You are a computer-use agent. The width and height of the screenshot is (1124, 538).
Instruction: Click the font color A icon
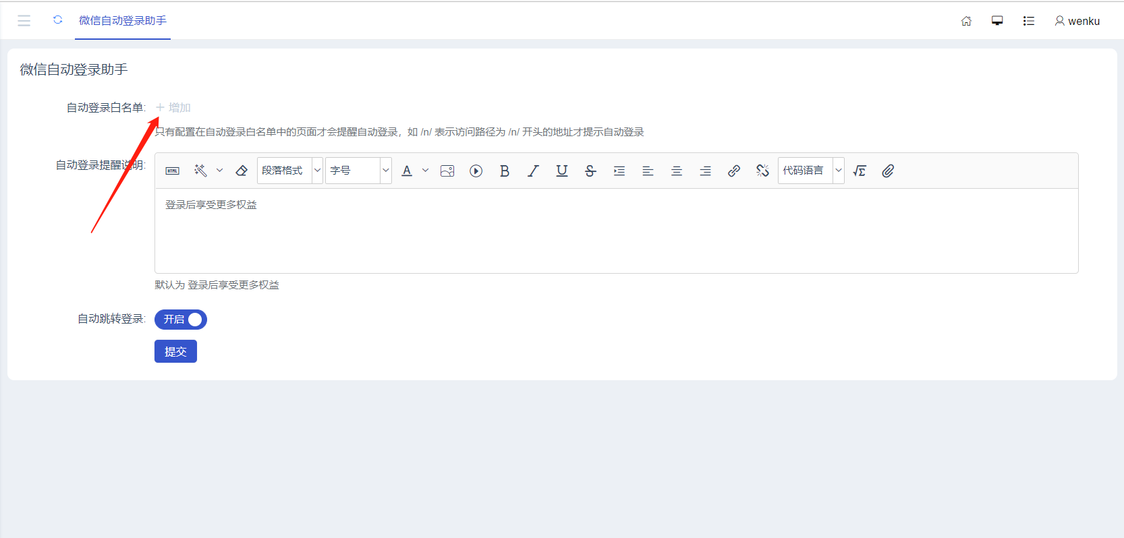407,171
